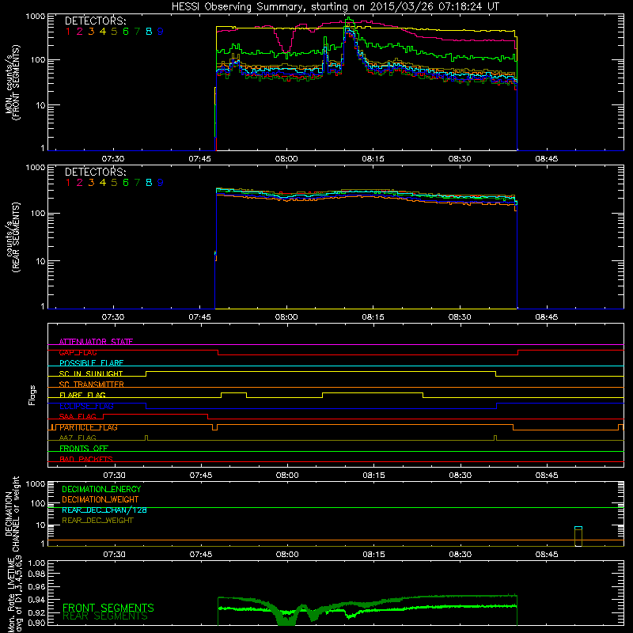Image resolution: width=633 pixels, height=633 pixels.
Task: Select detector 7 legend number in the rear segments panel
Action: (137, 183)
